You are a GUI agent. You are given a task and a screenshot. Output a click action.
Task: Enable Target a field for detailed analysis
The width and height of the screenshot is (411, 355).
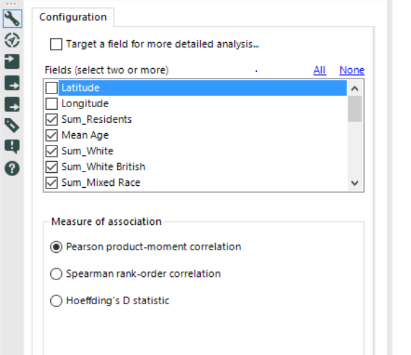click(56, 44)
